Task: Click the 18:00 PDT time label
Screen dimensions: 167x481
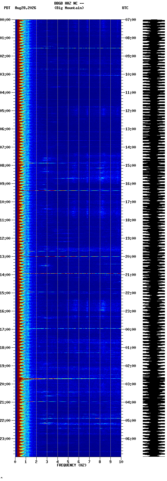Action: [x=5, y=348]
